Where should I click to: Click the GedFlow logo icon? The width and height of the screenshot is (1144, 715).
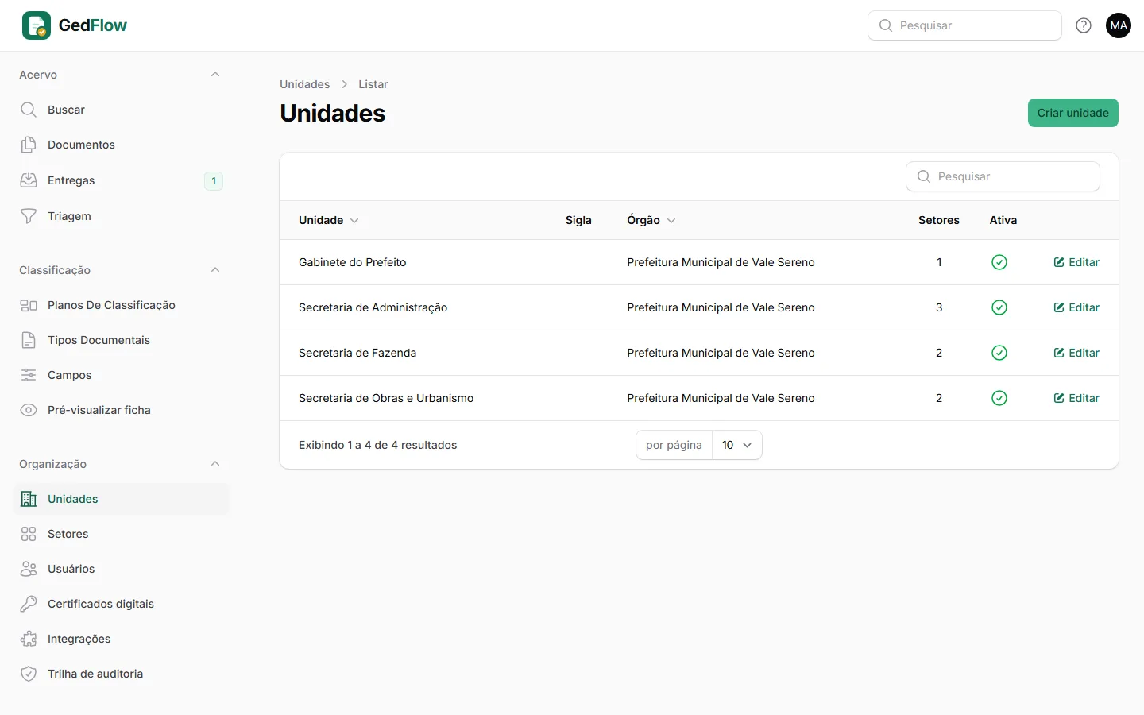coord(37,25)
